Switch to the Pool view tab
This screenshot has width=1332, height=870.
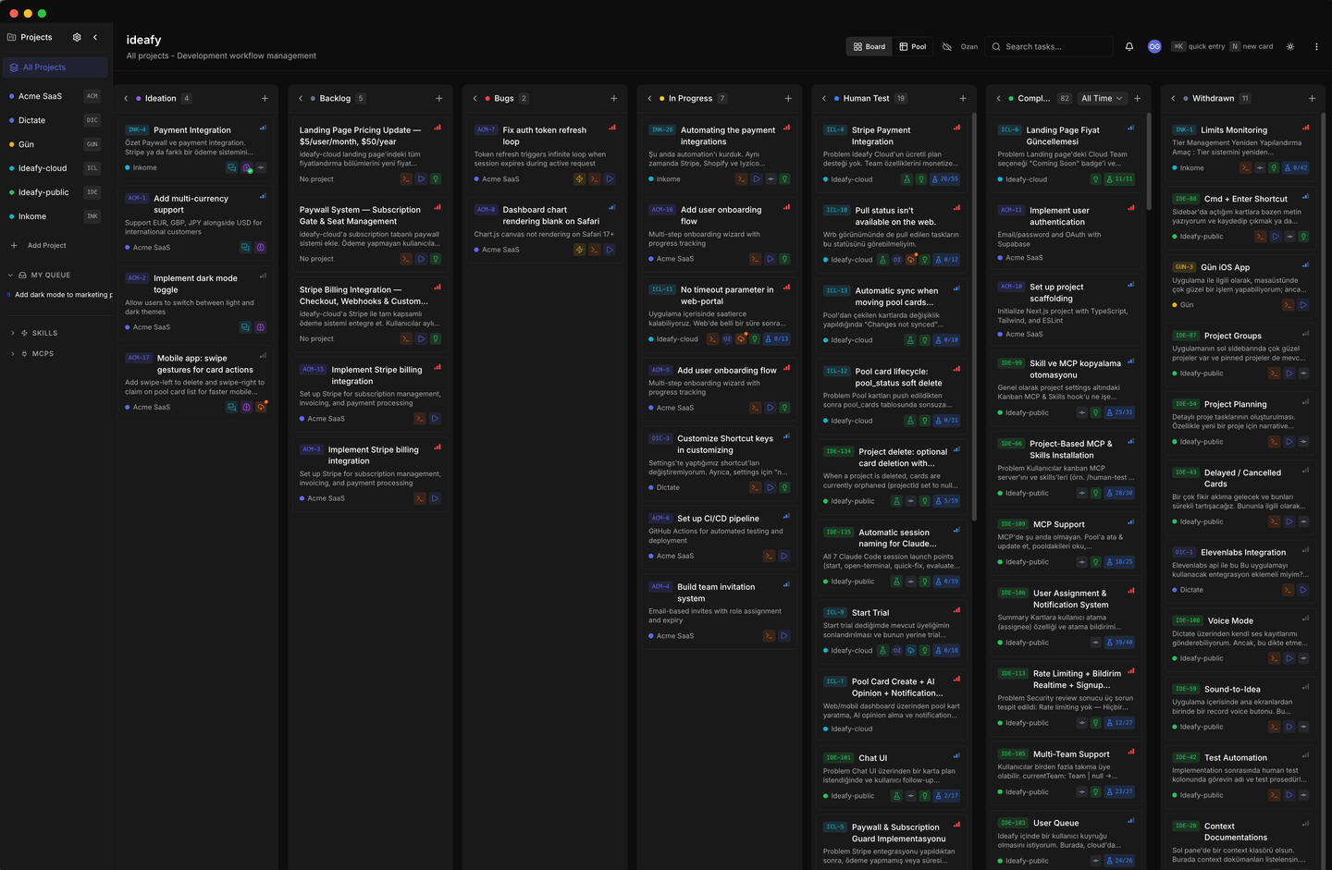pos(913,46)
